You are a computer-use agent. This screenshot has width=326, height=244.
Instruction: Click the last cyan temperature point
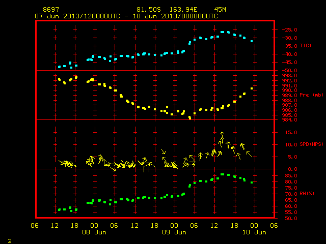click(x=252, y=41)
